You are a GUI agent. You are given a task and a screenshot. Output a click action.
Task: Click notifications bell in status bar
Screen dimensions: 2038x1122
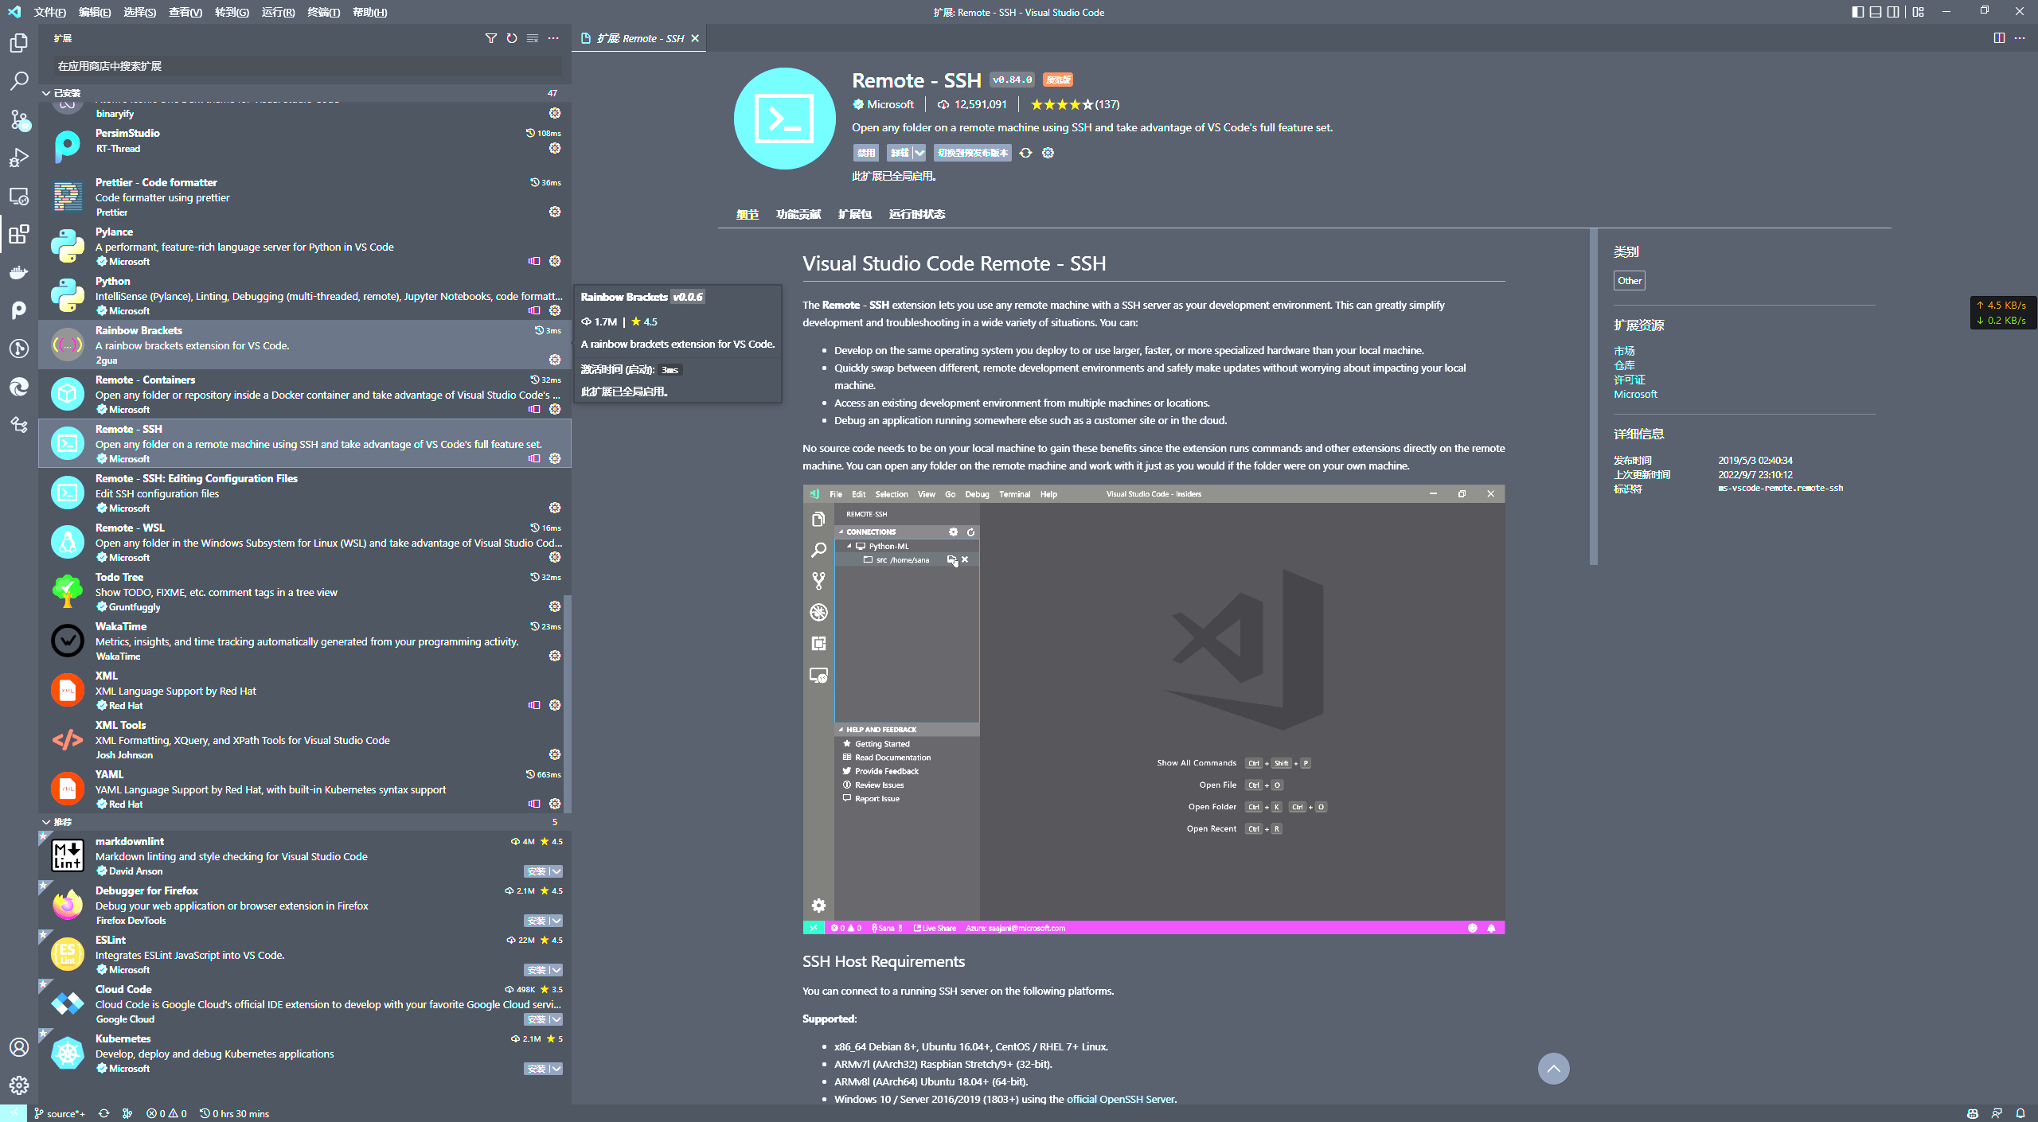(2020, 1113)
